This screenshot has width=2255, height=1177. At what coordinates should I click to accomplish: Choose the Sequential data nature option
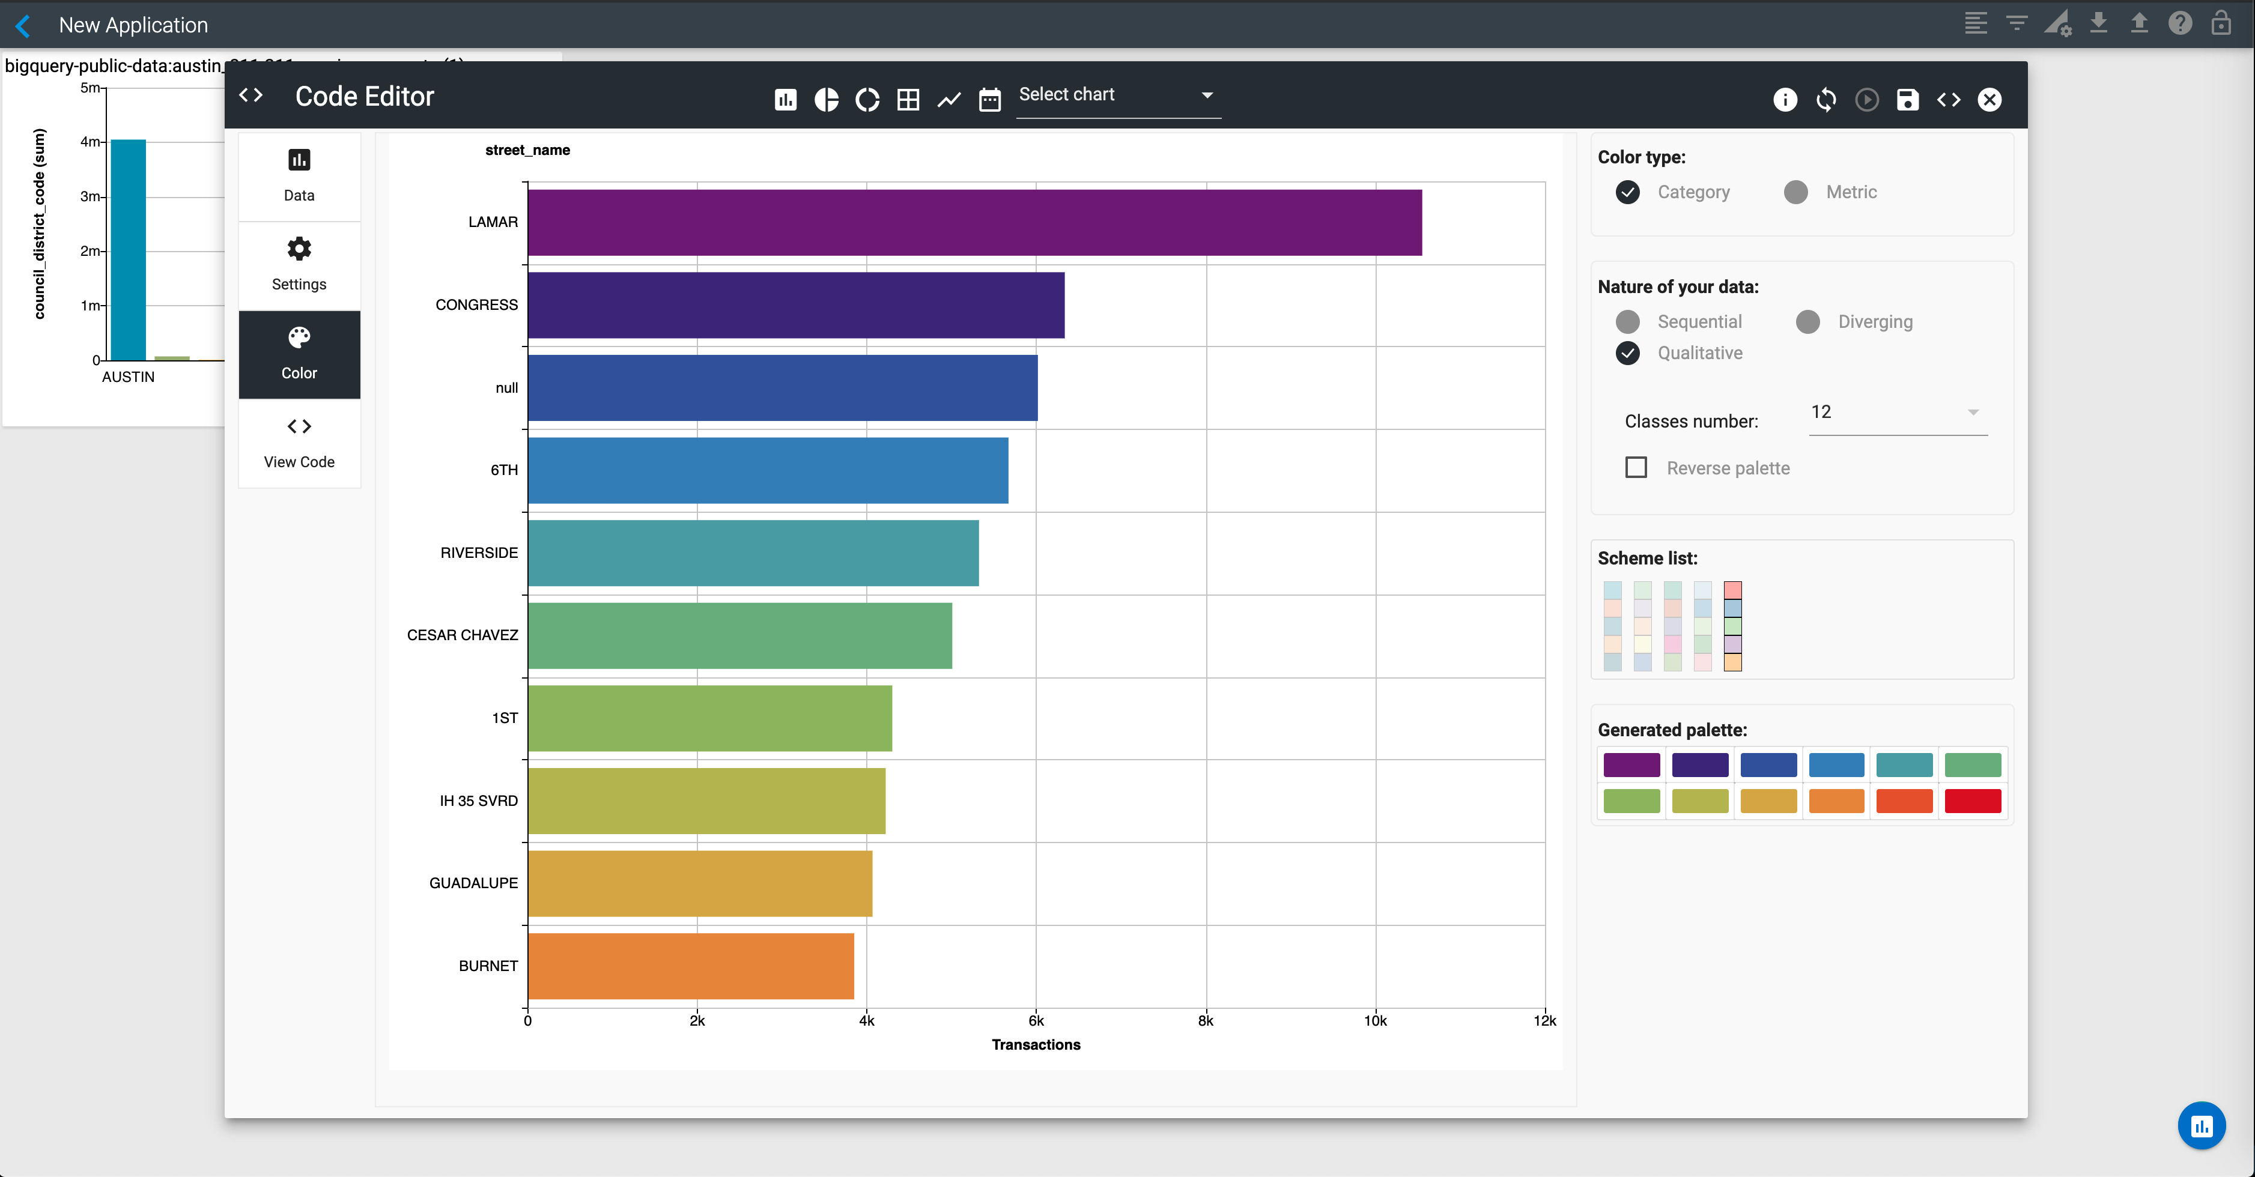pos(1627,321)
